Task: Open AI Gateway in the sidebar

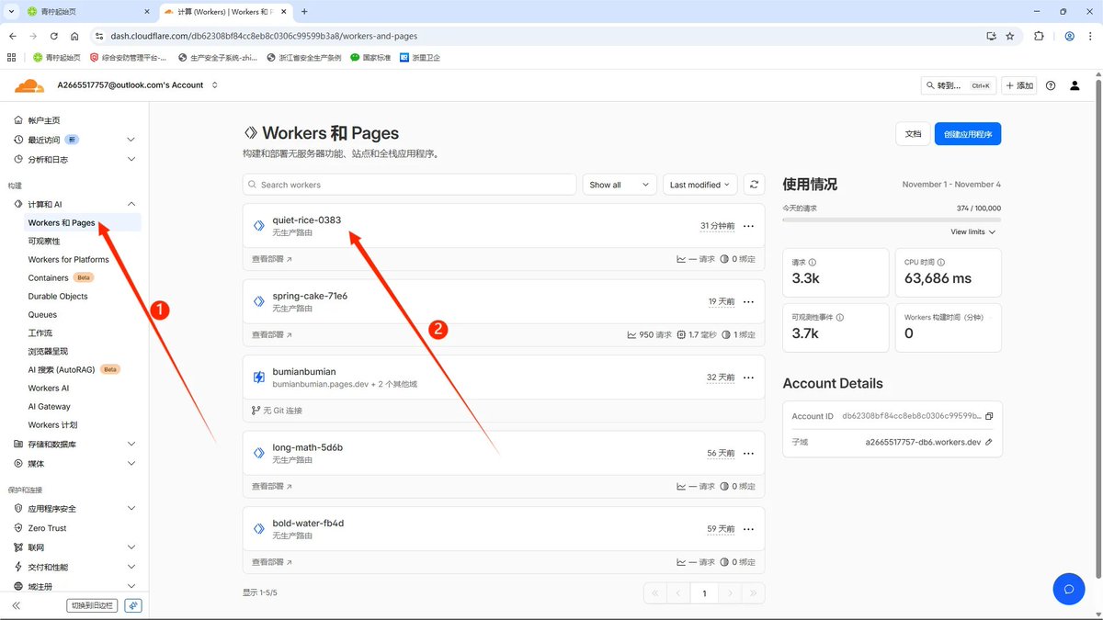Action: (x=50, y=406)
